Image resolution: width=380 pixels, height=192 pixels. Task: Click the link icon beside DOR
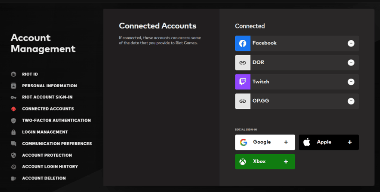(243, 63)
